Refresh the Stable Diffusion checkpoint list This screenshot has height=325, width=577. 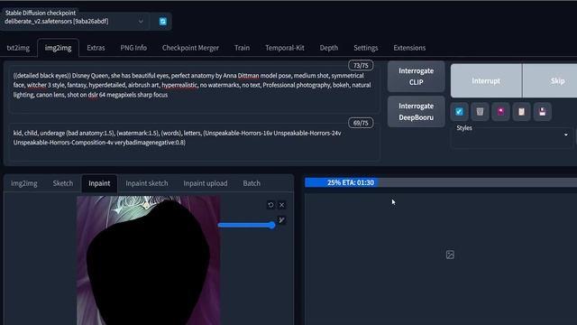click(162, 22)
